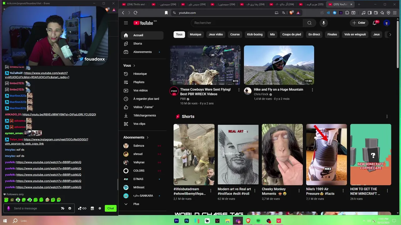Open the emoji picker in Kick chat

(70, 208)
